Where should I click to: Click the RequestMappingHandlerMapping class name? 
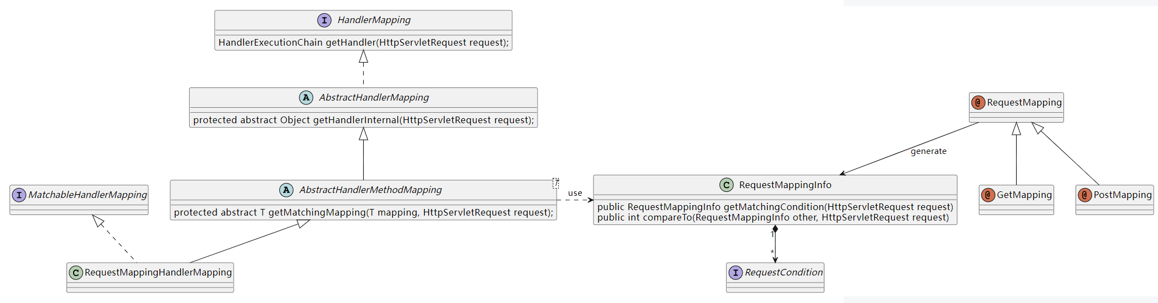click(158, 272)
